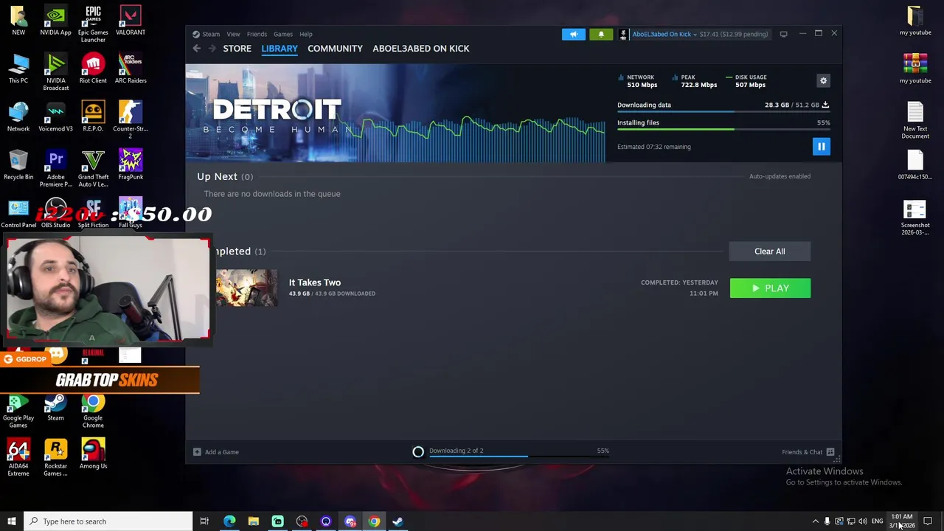
Task: Open Google Play Games desktop icon
Action: [18, 411]
